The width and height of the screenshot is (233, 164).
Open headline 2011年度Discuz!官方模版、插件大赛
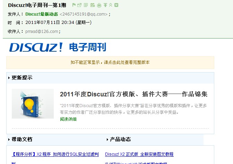[133, 94]
